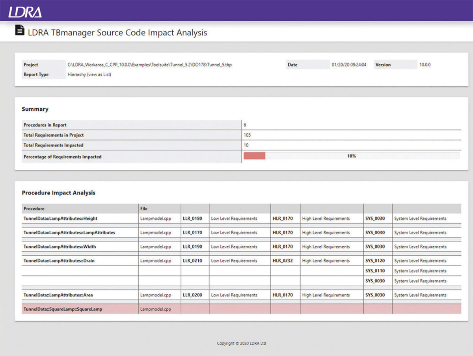Click the Copyright 2020 LDRA Ltd footer
473x356 pixels.
click(241, 343)
